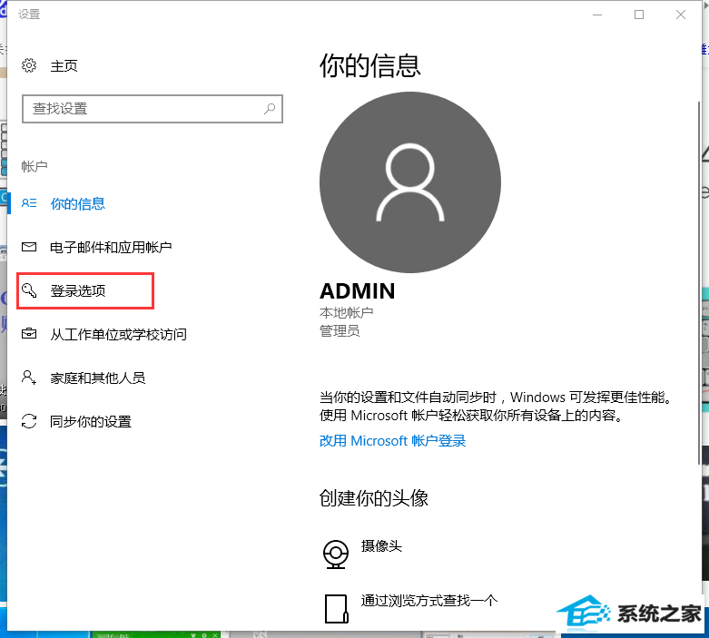709x638 pixels.
Task: Click the webcam camera icon
Action: (x=336, y=555)
